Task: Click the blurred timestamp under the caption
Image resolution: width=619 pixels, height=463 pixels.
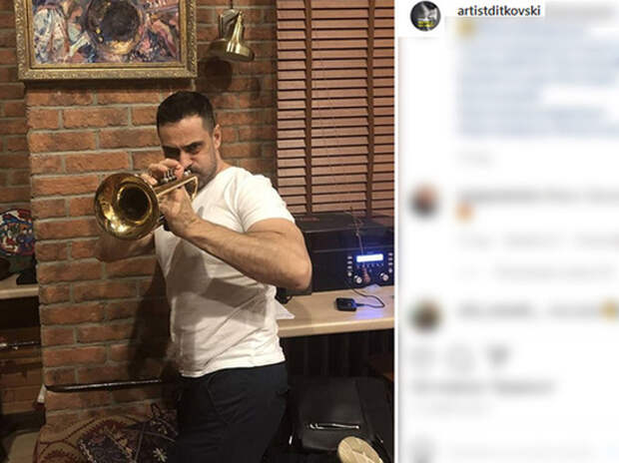Action: pyautogui.click(x=476, y=158)
